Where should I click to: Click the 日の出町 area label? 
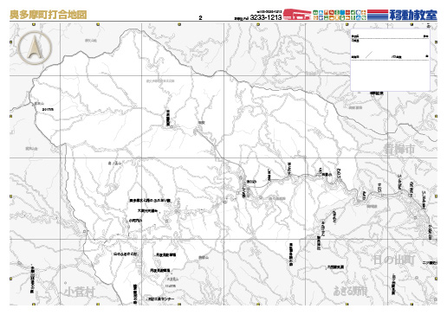coord(394,260)
